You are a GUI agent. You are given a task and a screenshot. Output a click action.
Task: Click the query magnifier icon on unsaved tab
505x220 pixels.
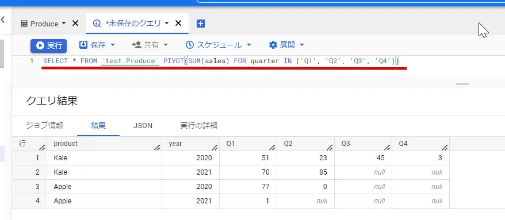tap(97, 24)
